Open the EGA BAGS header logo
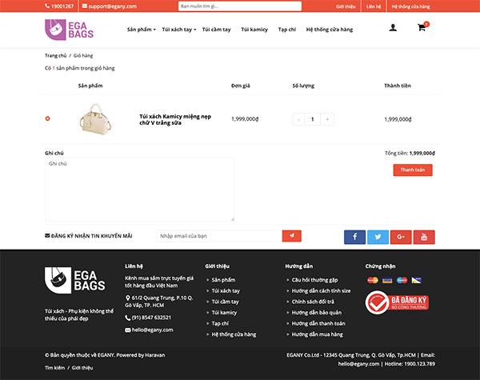480x380 pixels. pyautogui.click(x=69, y=30)
